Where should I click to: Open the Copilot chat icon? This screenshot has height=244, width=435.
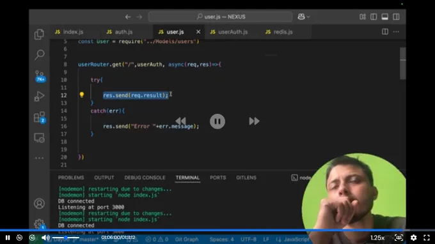[301, 17]
